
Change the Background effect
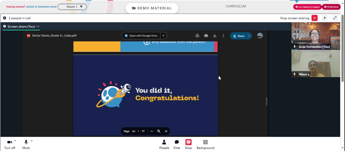click(205, 144)
